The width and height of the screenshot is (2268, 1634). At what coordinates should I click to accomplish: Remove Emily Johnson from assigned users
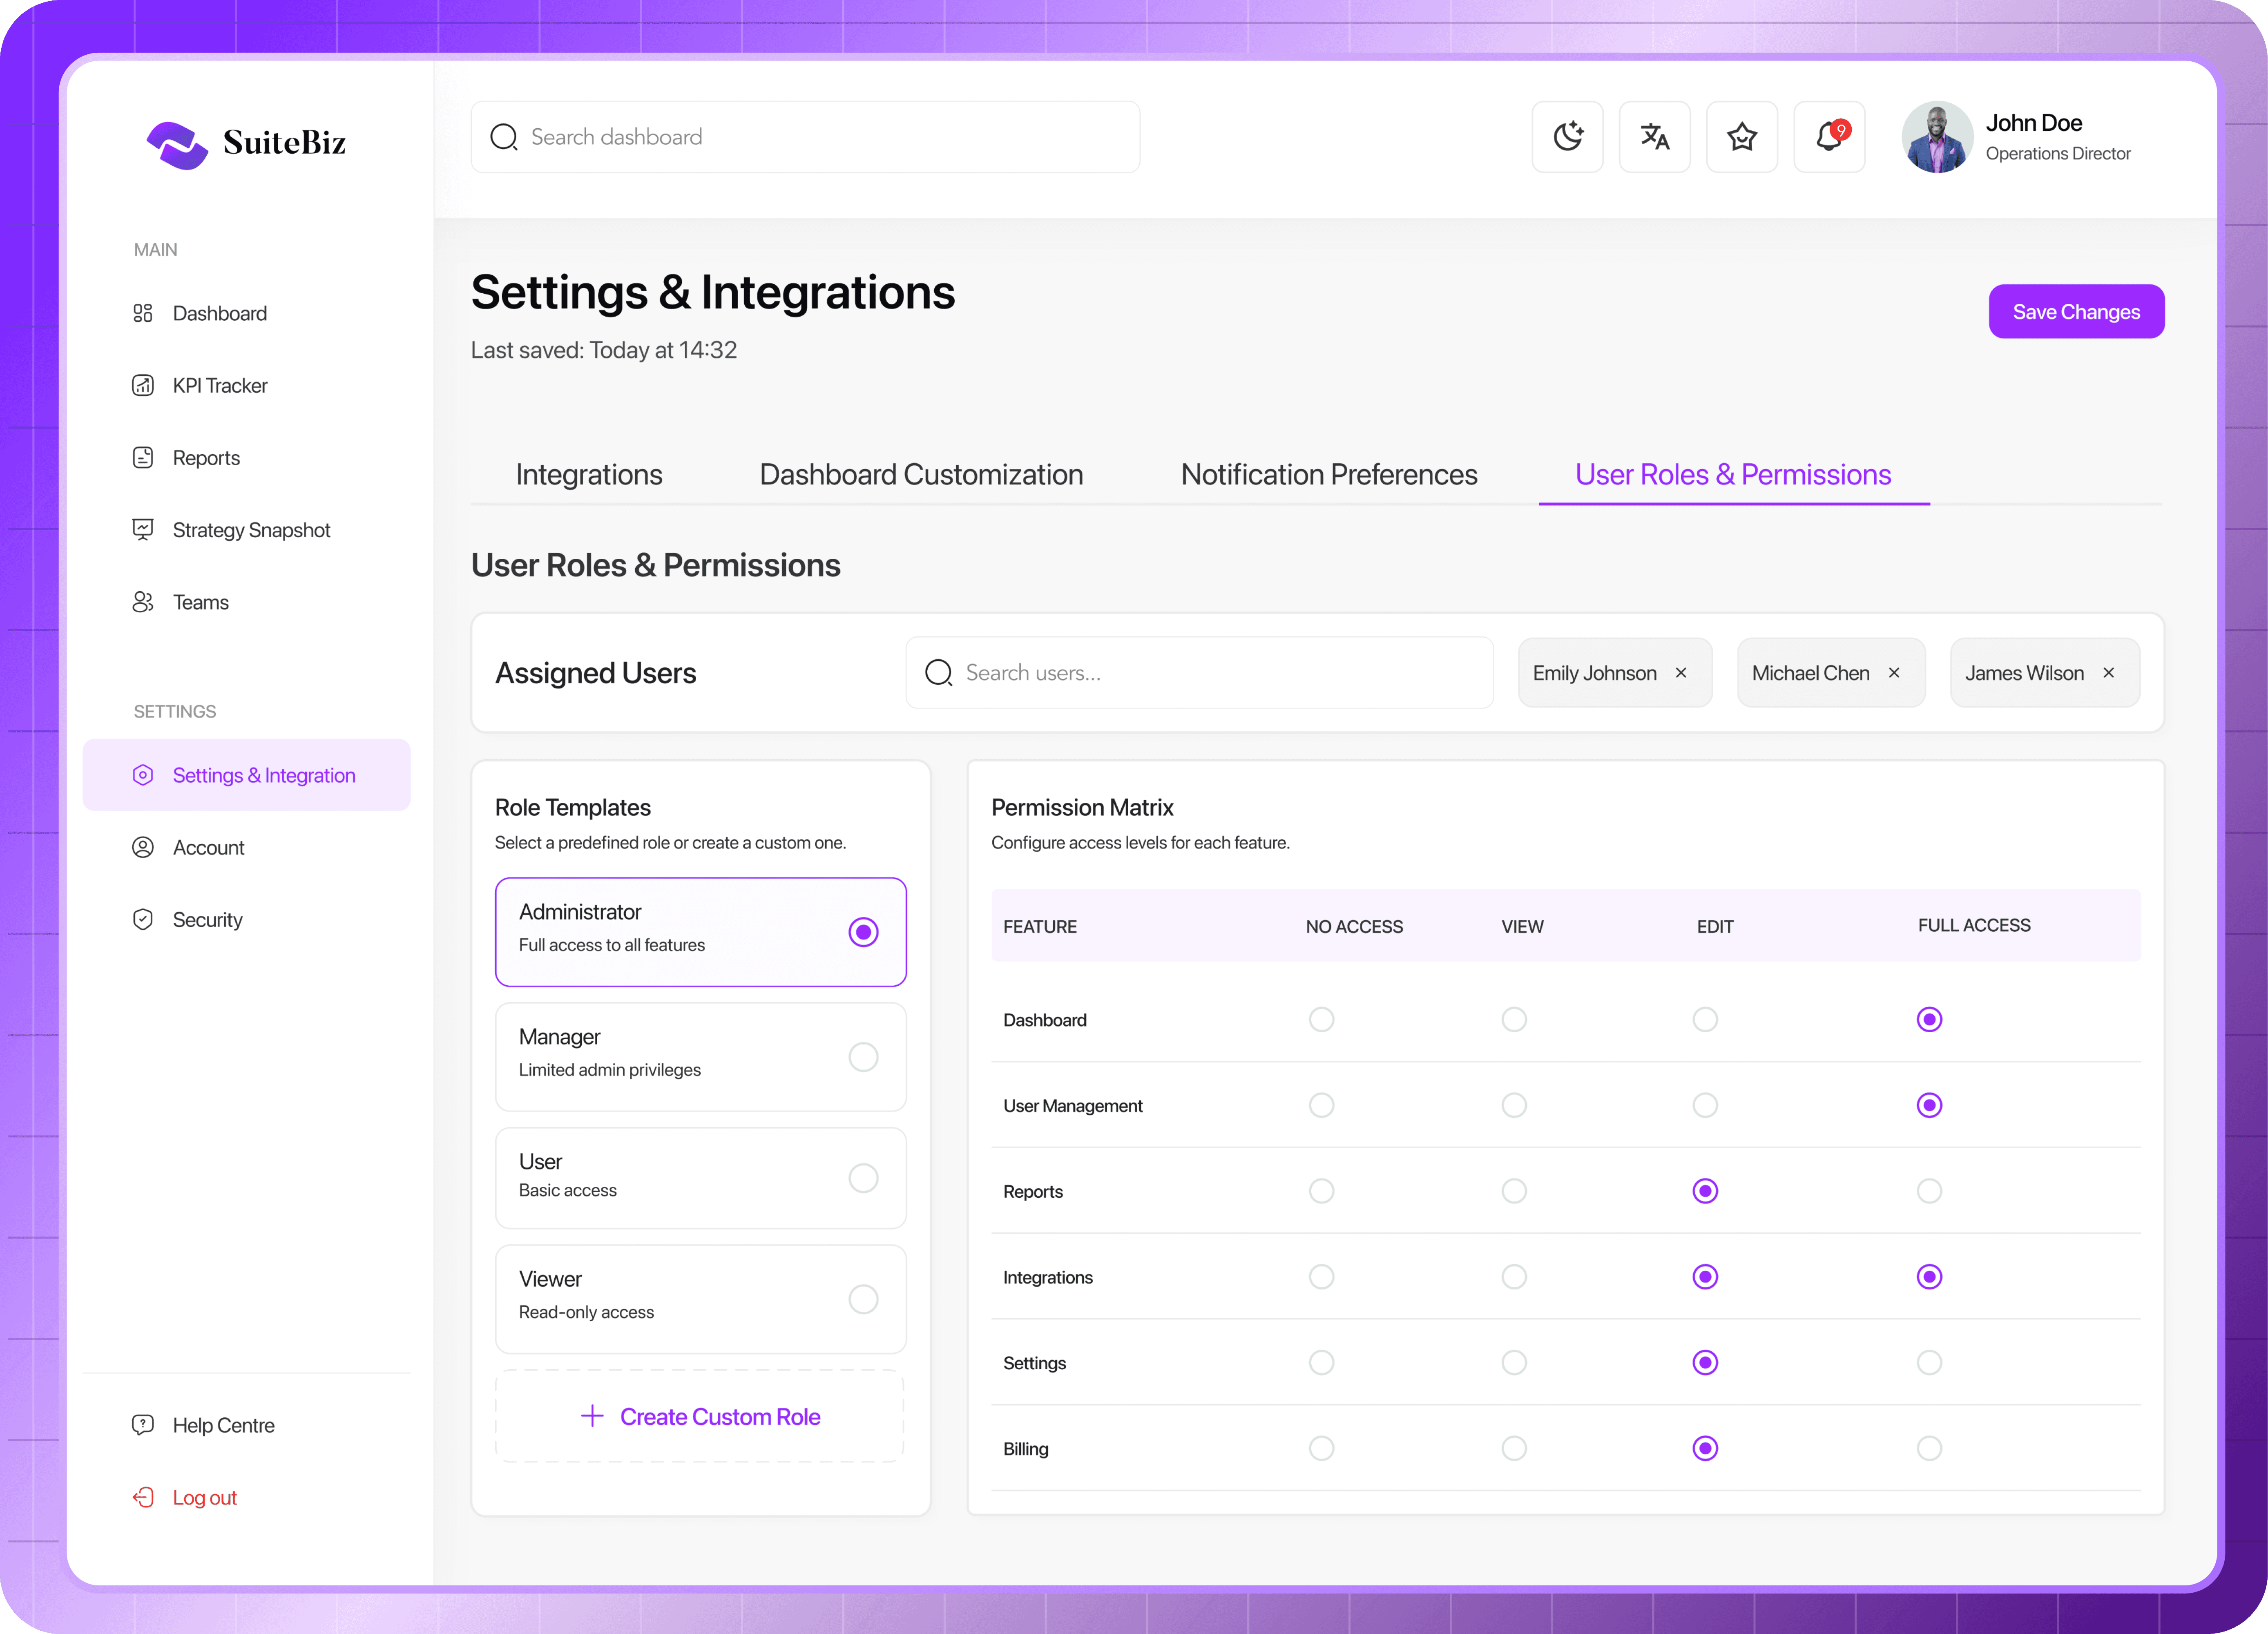(x=1681, y=673)
